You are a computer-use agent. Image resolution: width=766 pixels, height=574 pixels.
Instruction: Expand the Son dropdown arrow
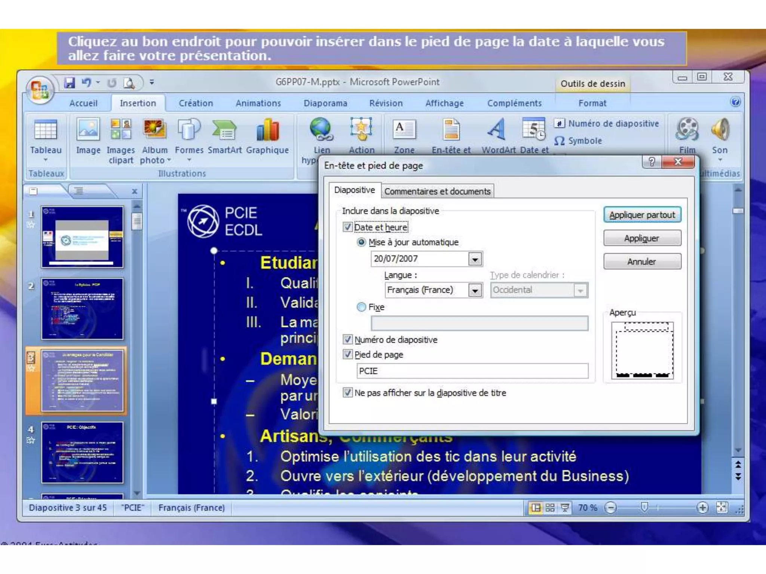[x=720, y=160]
